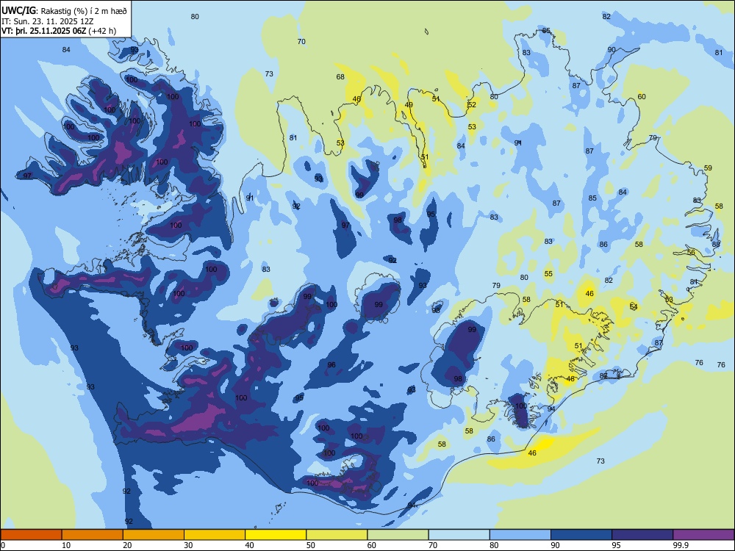Click the dark orange 0–10 legend swatch
Viewport: 735px width, 551px height.
pyautogui.click(x=31, y=535)
